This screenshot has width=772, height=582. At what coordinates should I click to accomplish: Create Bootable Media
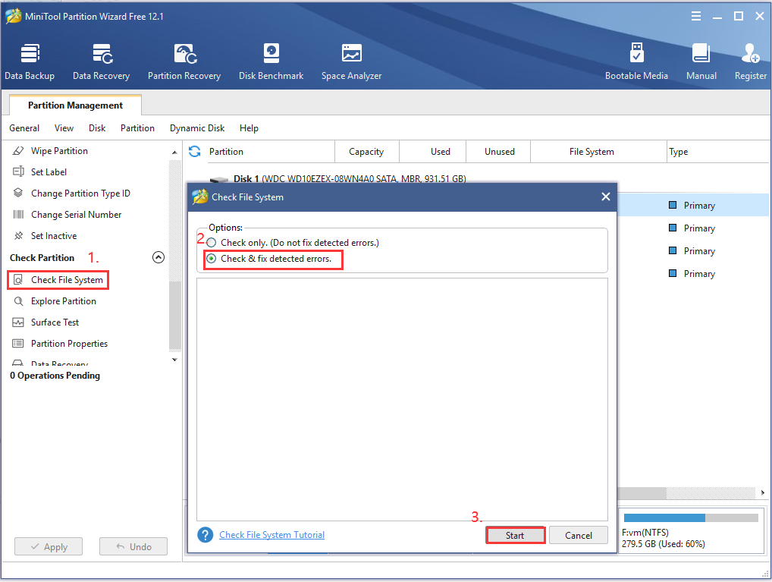(636, 61)
